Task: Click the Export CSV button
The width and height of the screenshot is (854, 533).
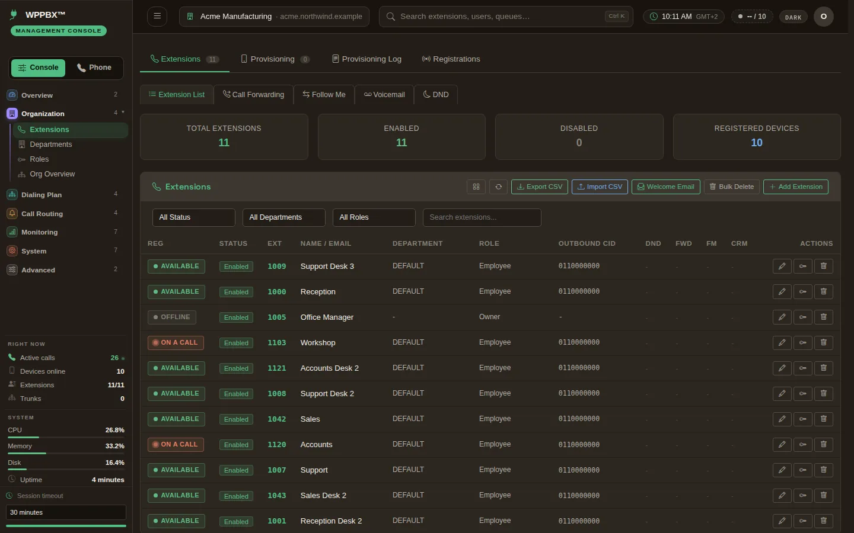Action: click(x=540, y=187)
